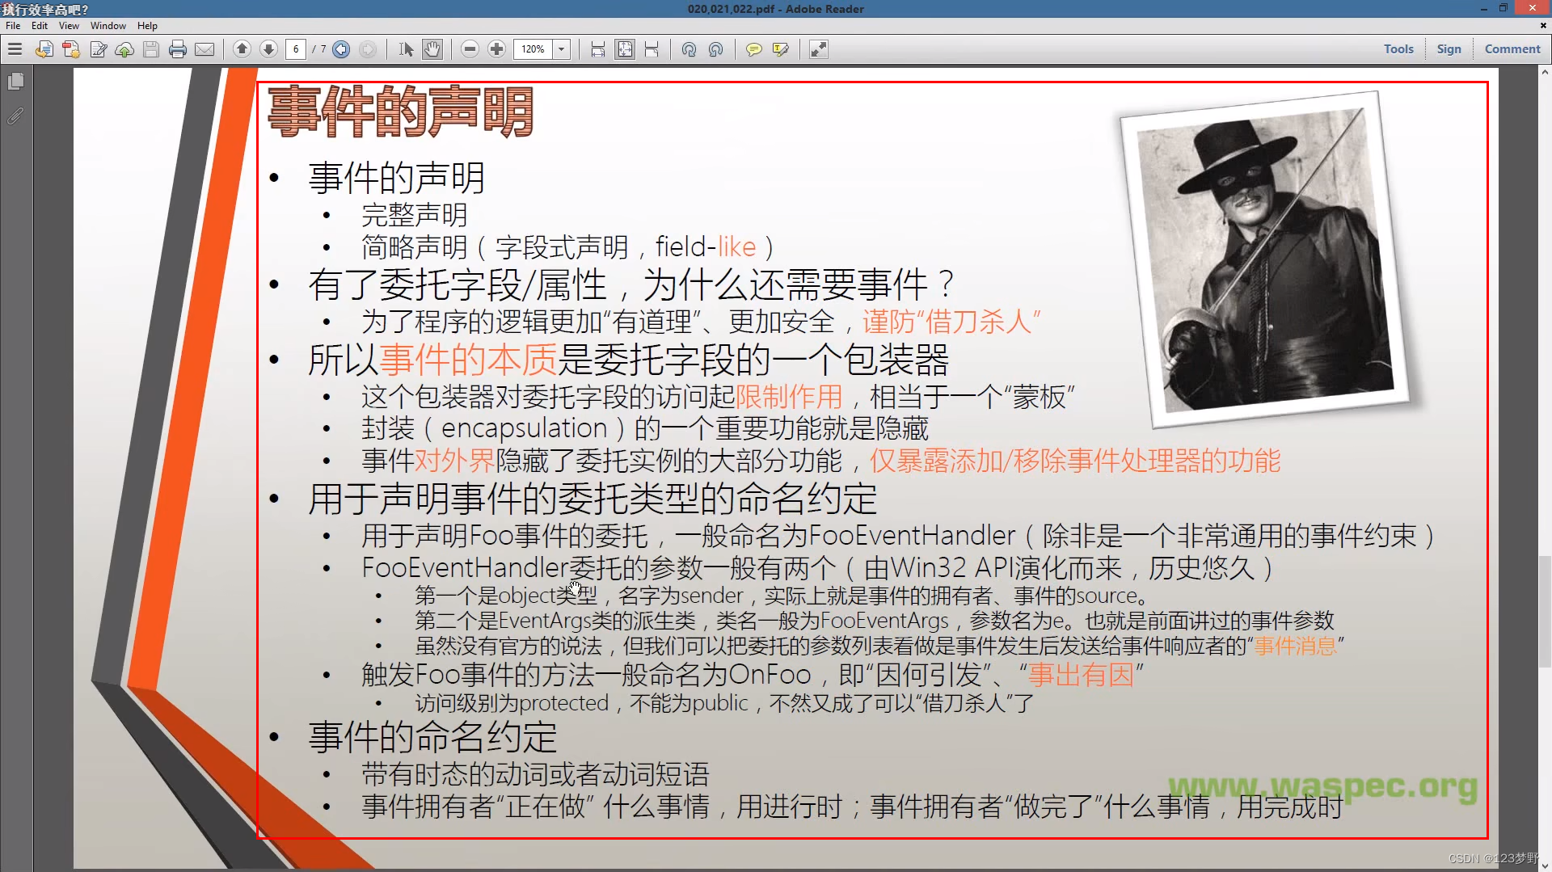
Task: Show page thumbnails panel in sidebar
Action: (15, 82)
